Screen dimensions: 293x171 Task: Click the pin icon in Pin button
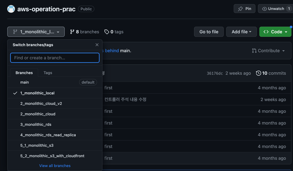(240, 9)
